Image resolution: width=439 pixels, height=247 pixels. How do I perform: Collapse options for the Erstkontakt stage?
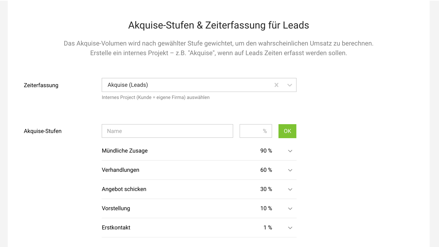coord(290,228)
